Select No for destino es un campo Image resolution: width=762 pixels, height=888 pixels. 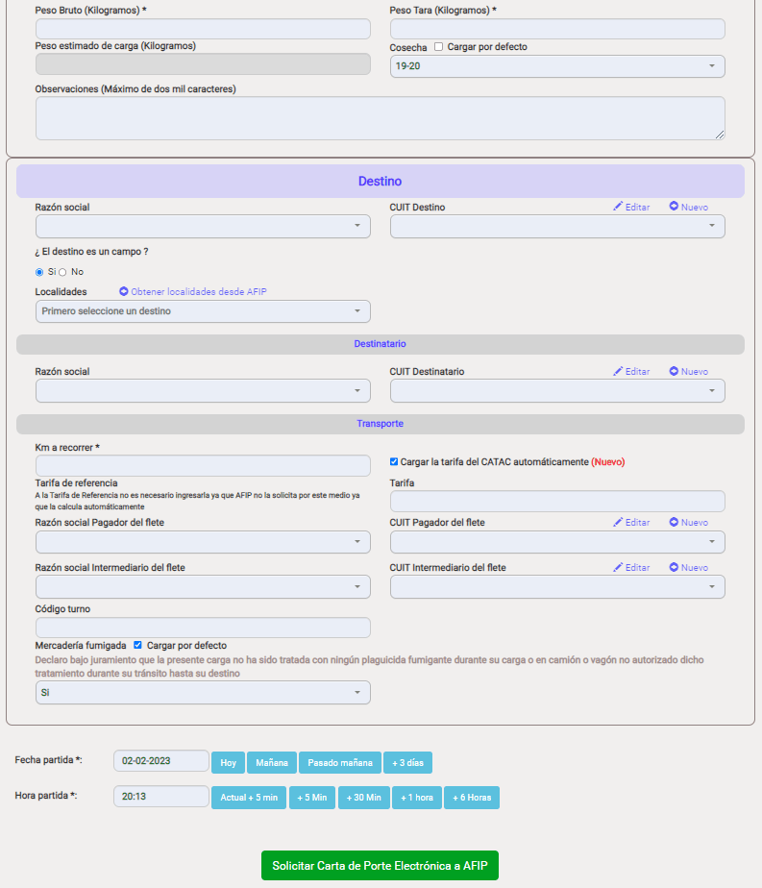pyautogui.click(x=62, y=272)
